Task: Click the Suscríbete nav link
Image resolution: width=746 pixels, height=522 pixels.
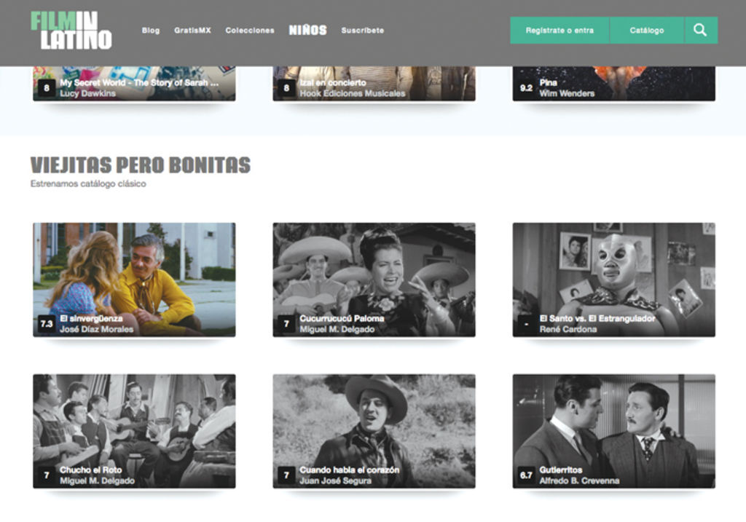Action: coord(362,31)
